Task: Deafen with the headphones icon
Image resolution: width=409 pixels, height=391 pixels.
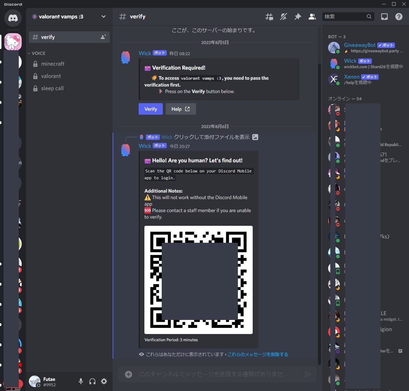Action: (92, 381)
